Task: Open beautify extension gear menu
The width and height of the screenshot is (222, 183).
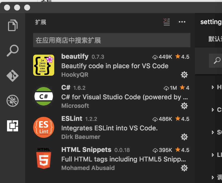Action: [184, 75]
